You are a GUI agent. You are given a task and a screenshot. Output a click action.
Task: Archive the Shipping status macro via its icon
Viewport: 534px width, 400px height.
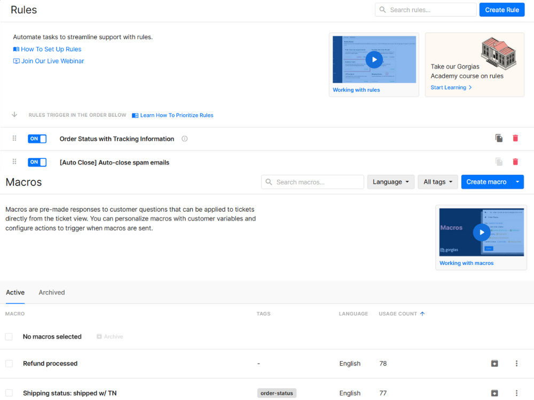pos(494,393)
